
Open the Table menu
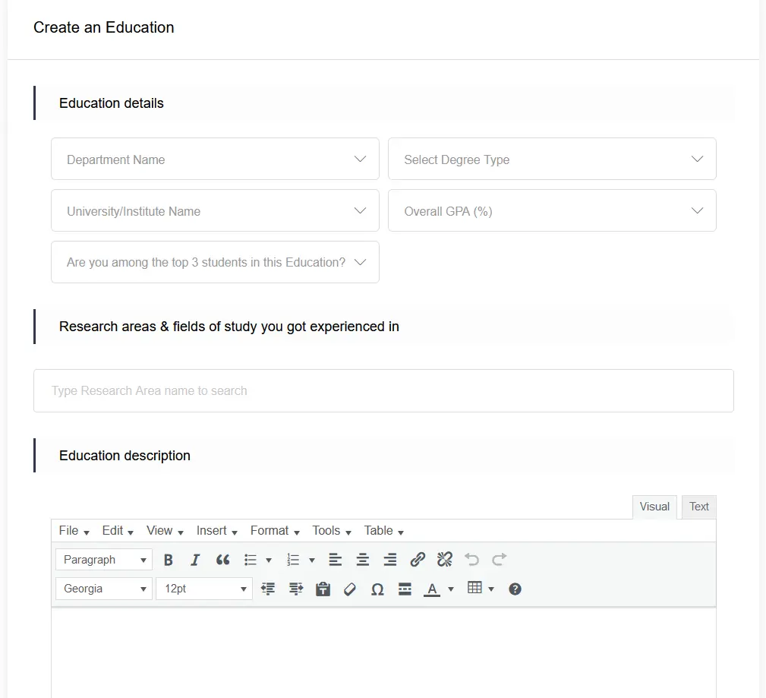tap(383, 531)
